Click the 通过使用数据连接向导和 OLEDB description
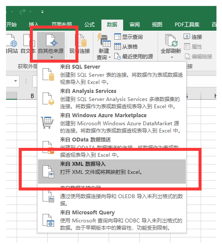Screen dimensions: 222x248 [x=121, y=200]
